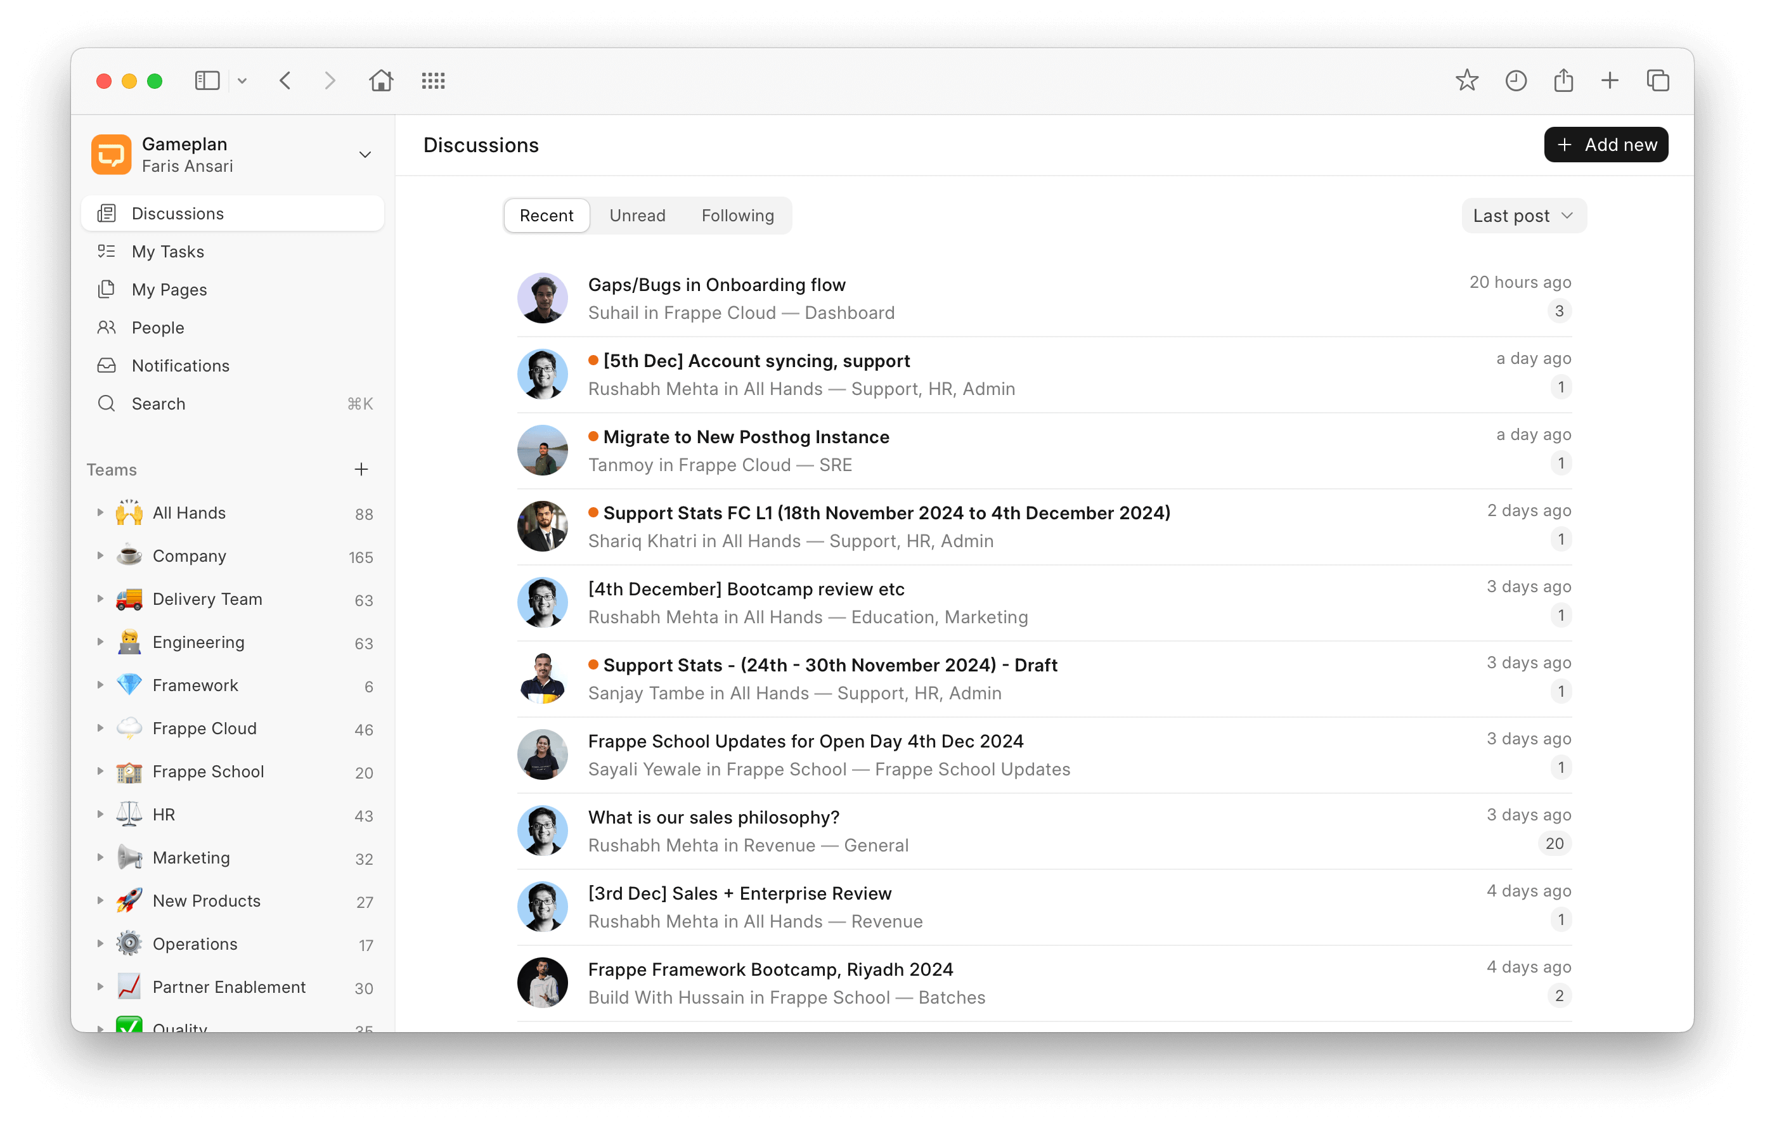Viewport: 1765px width, 1126px height.
Task: Toggle the sidebar panel icon
Action: click(x=207, y=81)
